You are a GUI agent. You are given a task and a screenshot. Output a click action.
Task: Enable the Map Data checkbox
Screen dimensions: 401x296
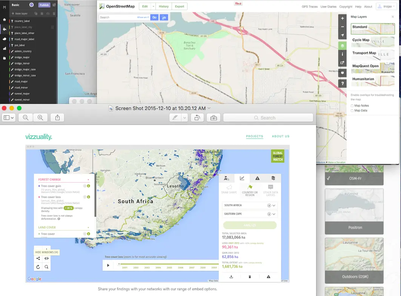(352, 110)
